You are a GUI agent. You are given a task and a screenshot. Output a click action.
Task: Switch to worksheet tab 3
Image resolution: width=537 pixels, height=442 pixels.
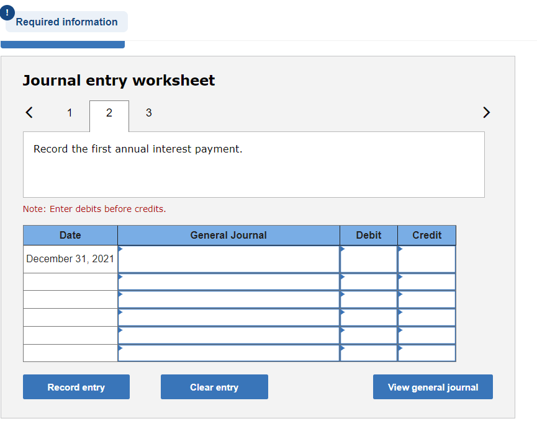click(148, 113)
